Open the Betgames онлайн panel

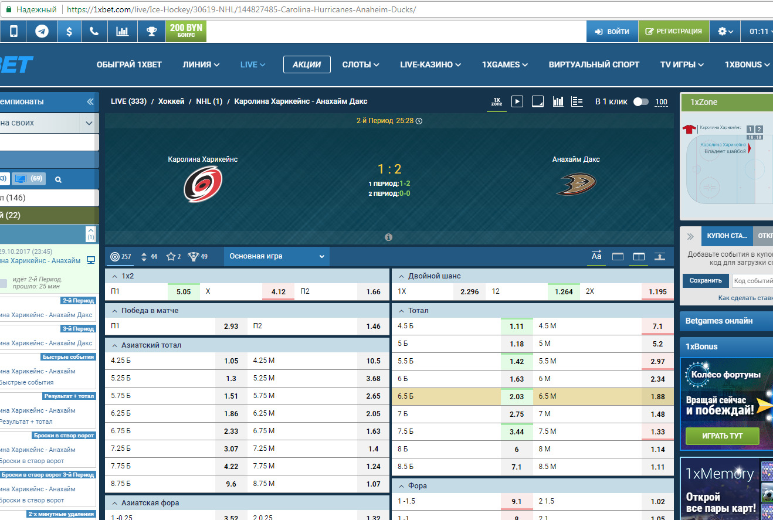click(x=726, y=321)
